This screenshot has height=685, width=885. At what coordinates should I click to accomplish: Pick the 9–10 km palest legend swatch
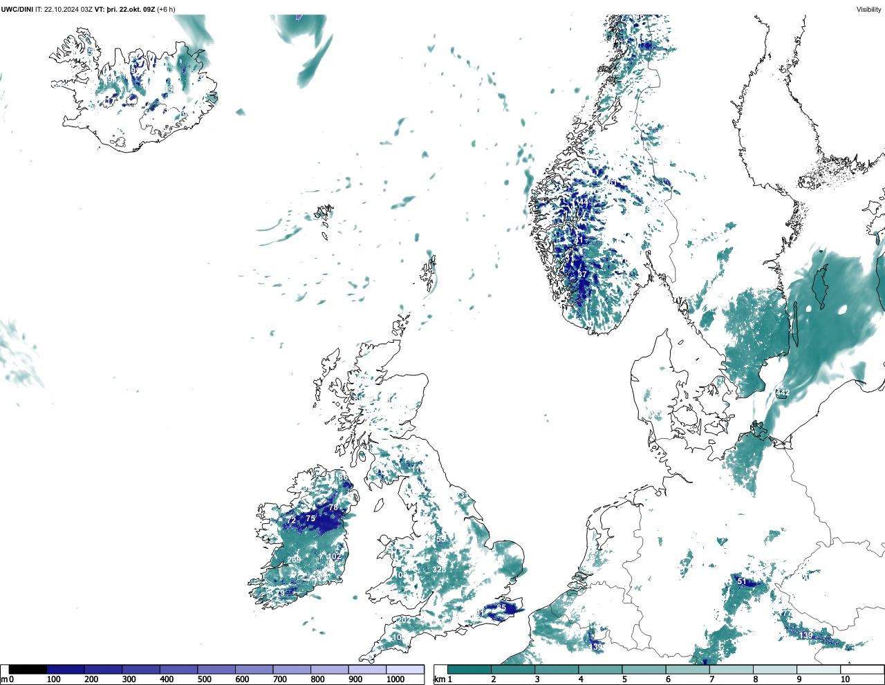[819, 670]
